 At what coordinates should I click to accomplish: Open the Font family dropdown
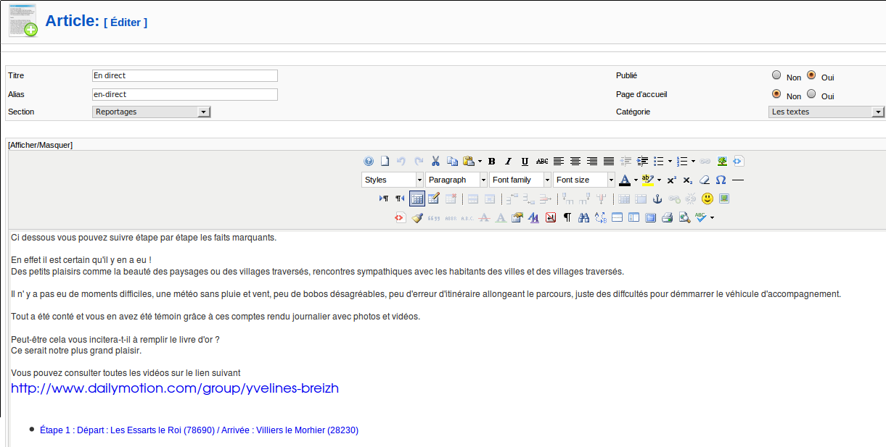(520, 180)
